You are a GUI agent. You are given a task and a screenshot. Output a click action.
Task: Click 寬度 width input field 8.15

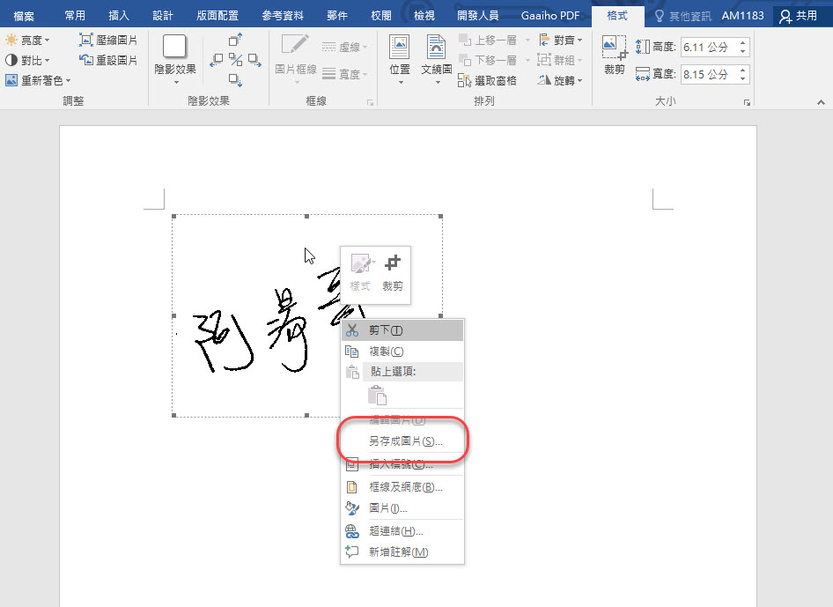click(x=709, y=74)
